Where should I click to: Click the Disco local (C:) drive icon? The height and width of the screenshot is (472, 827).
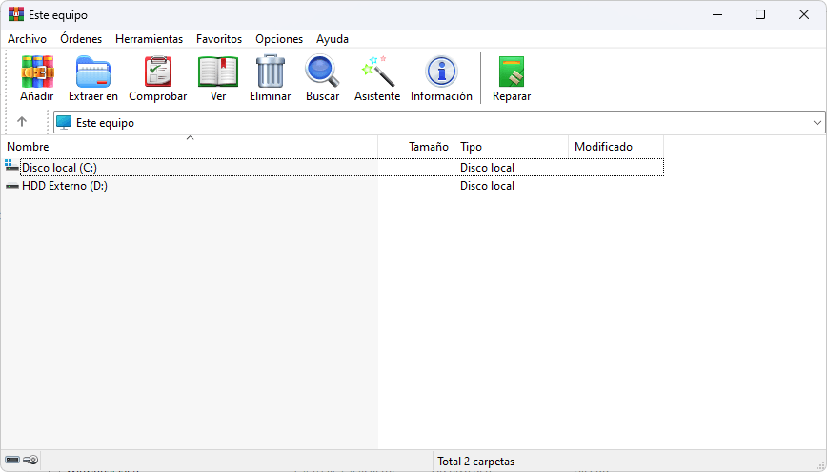pyautogui.click(x=11, y=166)
